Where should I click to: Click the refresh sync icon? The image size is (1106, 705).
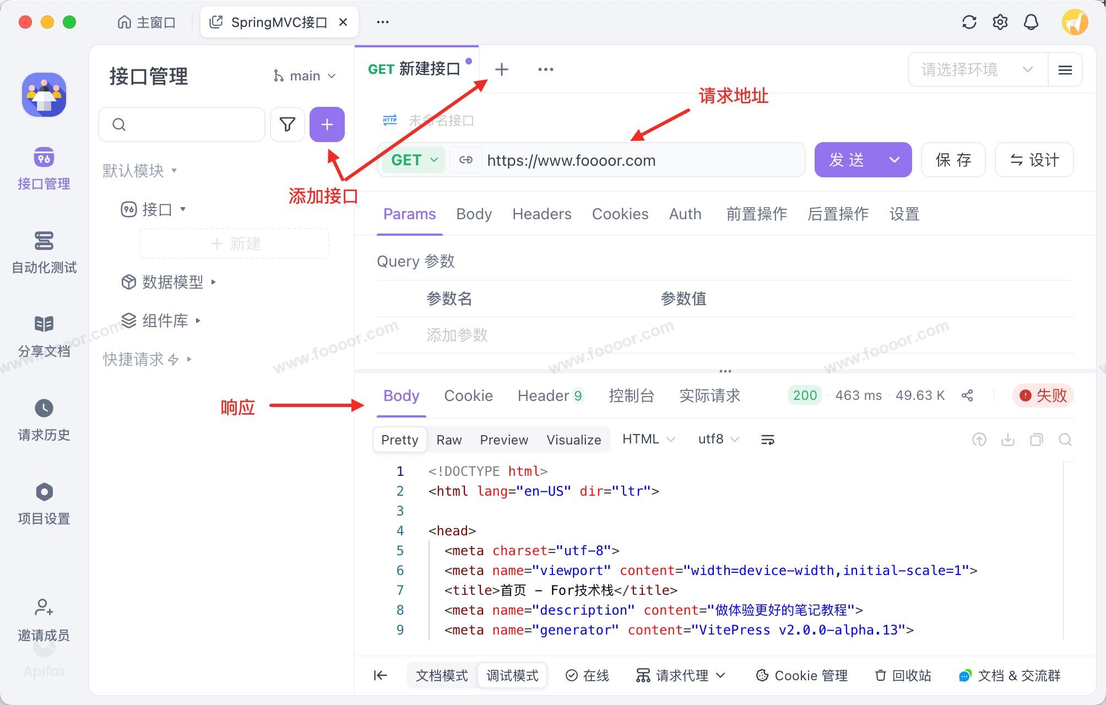(x=969, y=22)
